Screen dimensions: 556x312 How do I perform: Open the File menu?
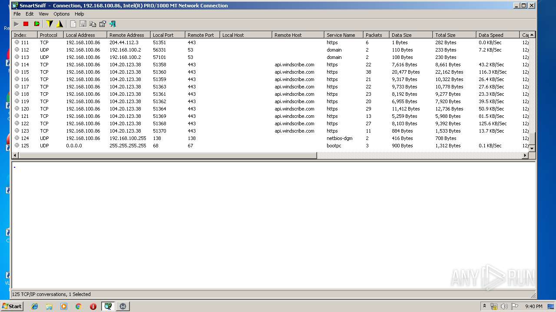[17, 14]
